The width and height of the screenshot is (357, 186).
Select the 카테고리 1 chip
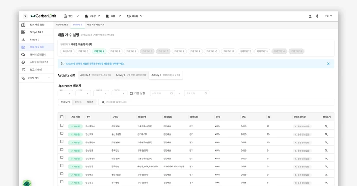[x=67, y=51]
